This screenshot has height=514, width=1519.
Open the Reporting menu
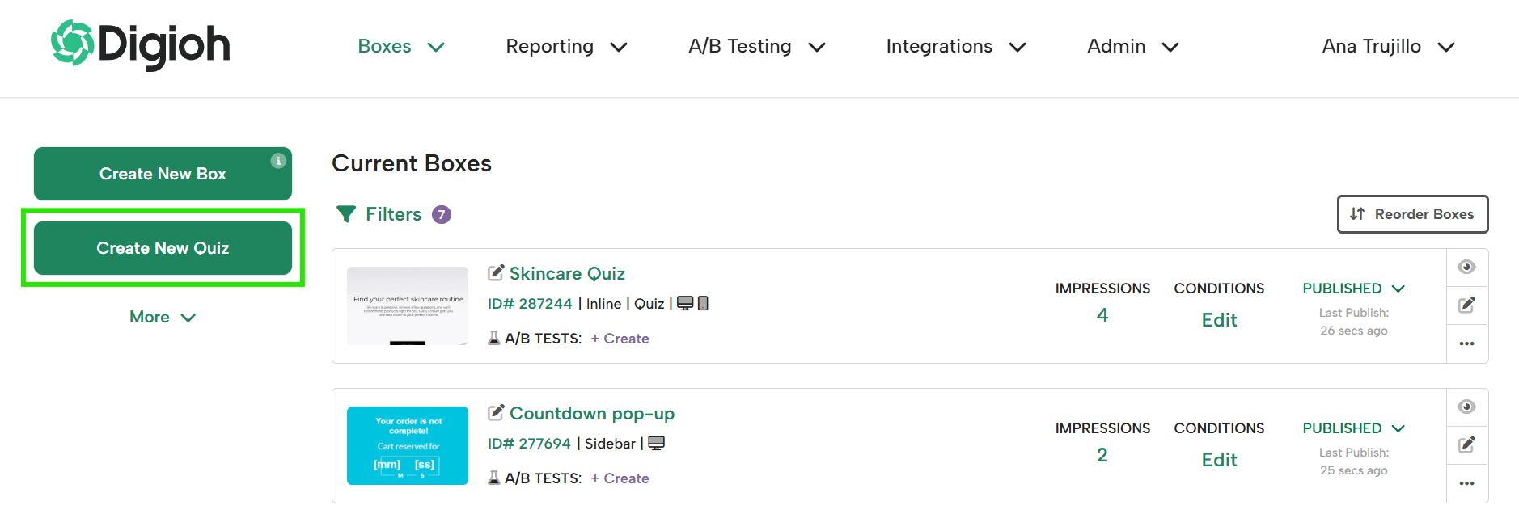coord(566,46)
